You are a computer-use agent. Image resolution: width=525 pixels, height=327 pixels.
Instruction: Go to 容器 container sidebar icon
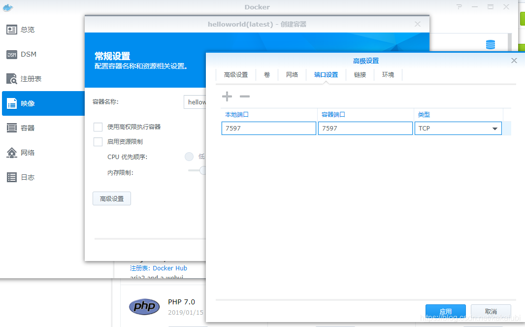[12, 128]
